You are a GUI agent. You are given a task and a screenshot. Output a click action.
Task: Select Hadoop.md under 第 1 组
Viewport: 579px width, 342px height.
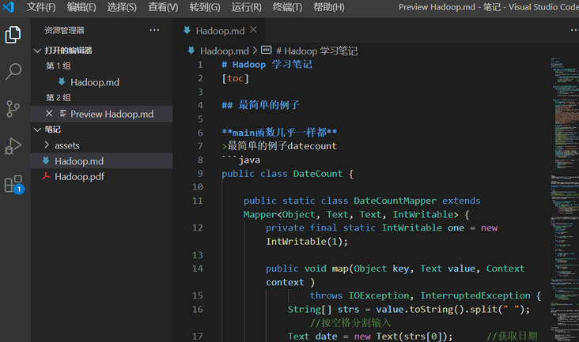(x=101, y=82)
